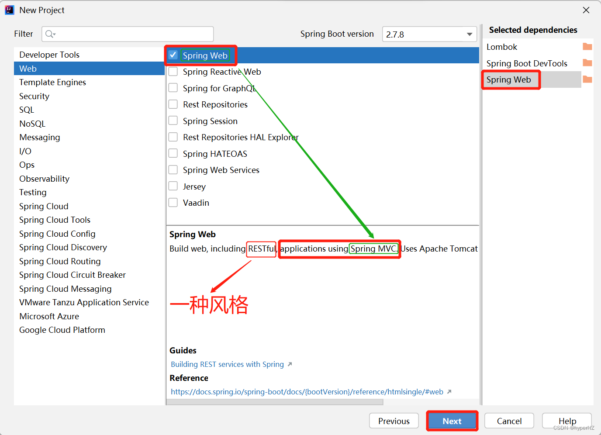Select the Spring Web Services checkbox
601x435 pixels.
(x=173, y=170)
